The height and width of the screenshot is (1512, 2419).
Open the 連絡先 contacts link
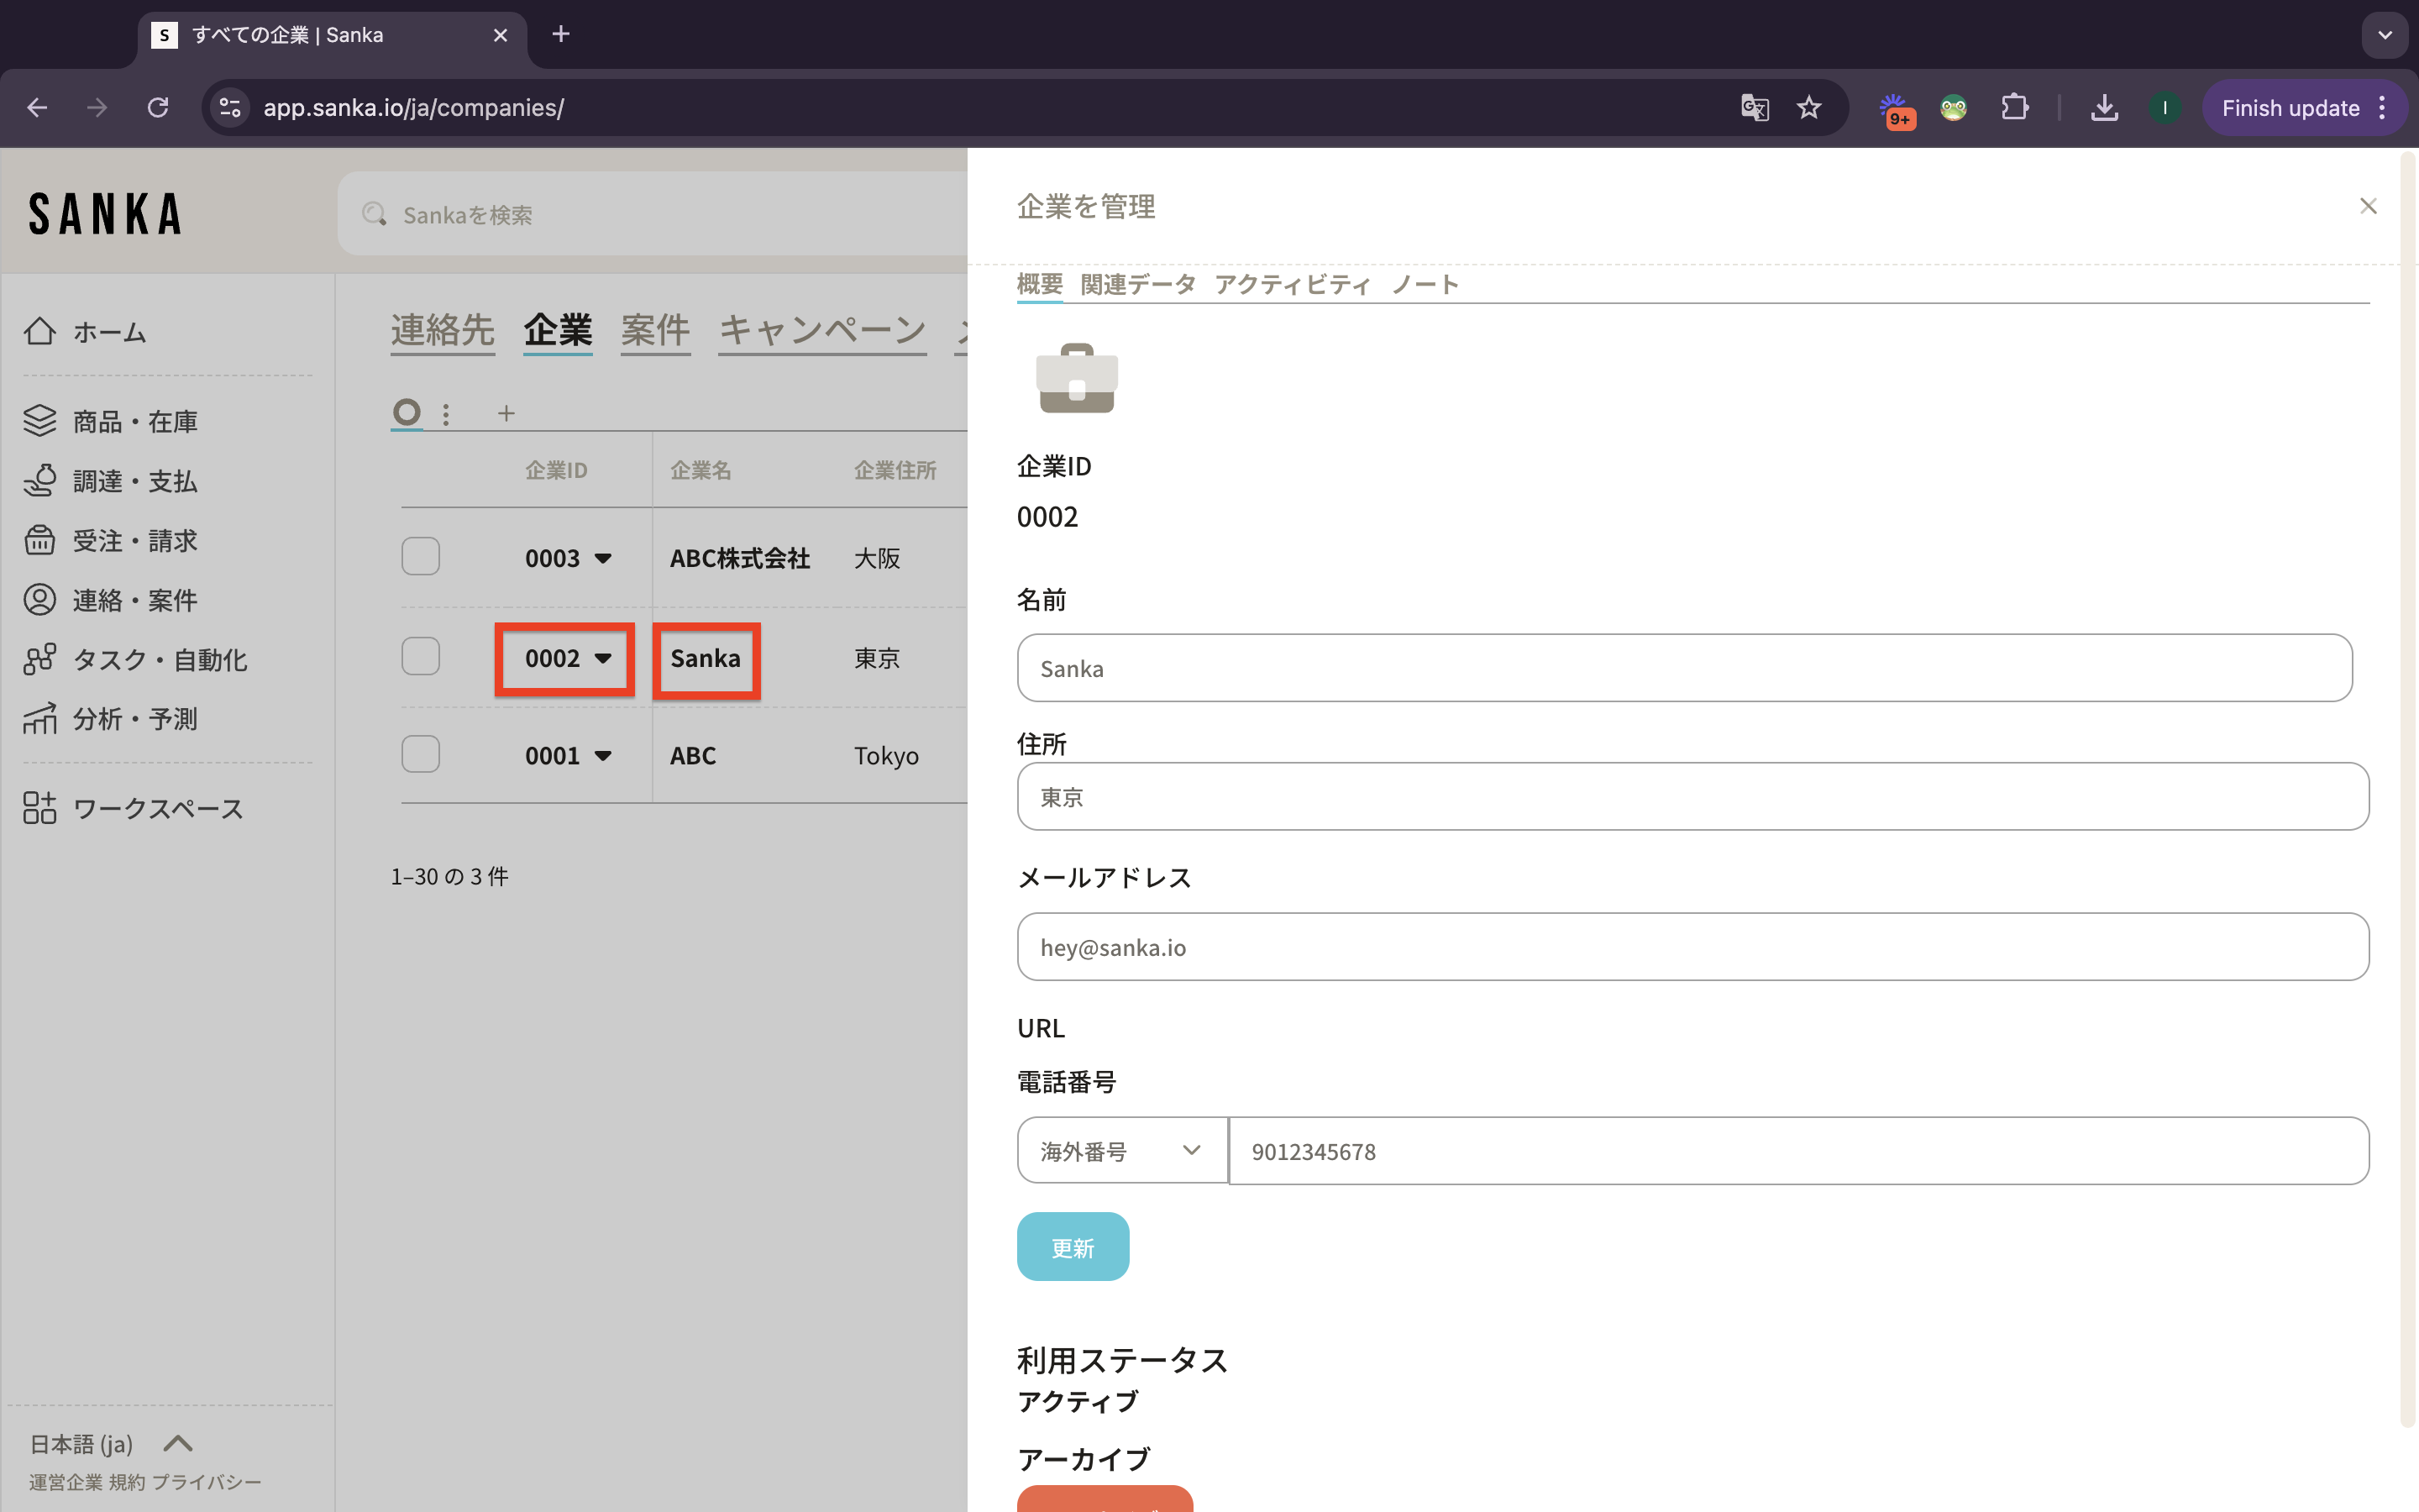coord(442,330)
